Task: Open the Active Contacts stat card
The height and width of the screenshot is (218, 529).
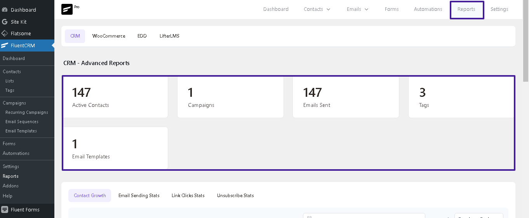Action: point(115,97)
